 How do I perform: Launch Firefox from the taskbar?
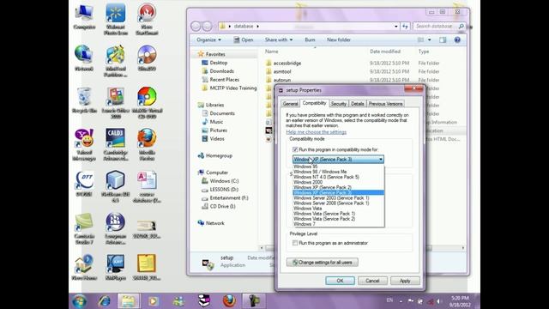(x=229, y=301)
